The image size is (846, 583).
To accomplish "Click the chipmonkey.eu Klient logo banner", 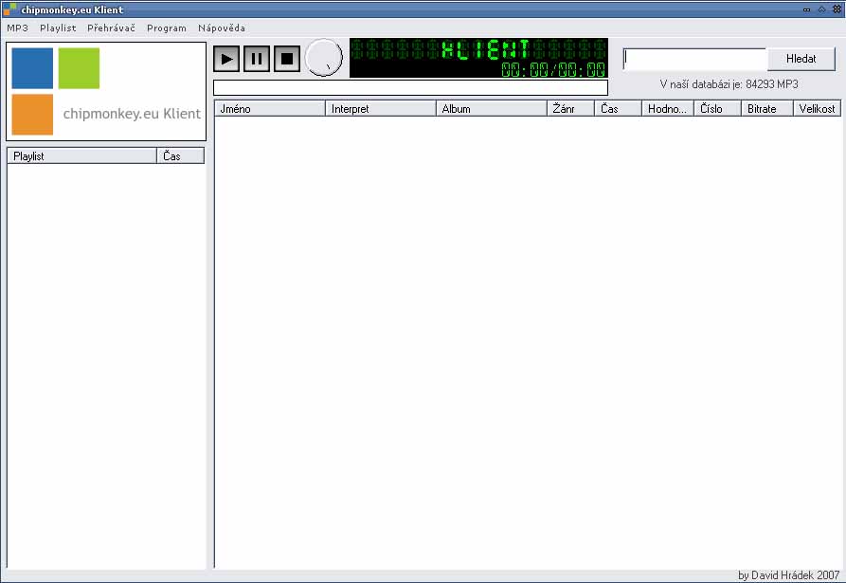I will point(106,91).
